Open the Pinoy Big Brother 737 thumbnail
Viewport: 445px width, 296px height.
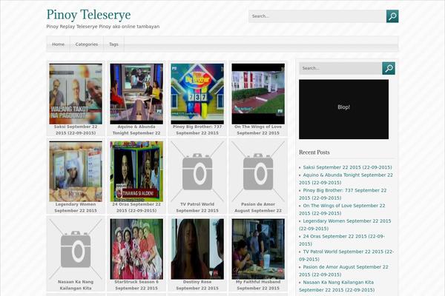coord(197,94)
